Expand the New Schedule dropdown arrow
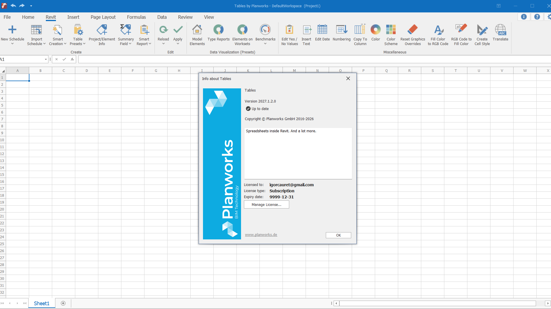Screen dimensions: 551x309 (x=12, y=44)
